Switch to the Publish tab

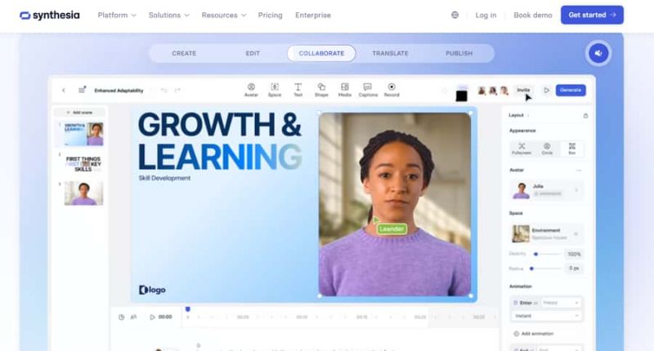pos(459,54)
